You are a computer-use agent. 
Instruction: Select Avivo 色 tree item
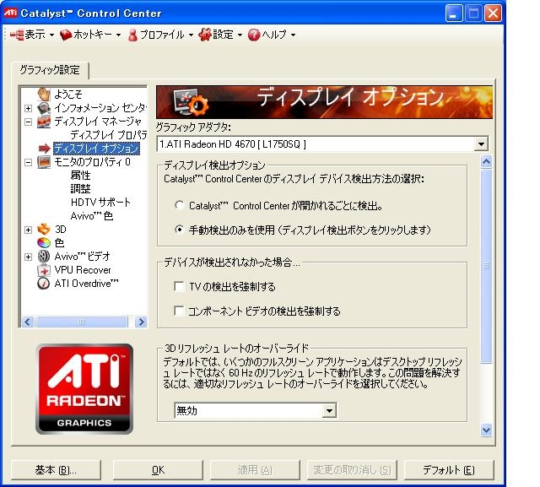point(92,215)
